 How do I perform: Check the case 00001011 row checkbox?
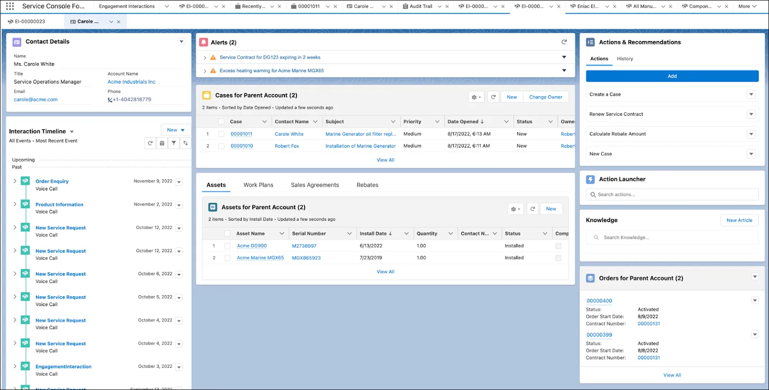[221, 134]
